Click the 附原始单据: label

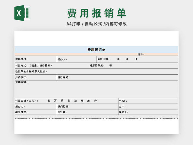point(97,66)
